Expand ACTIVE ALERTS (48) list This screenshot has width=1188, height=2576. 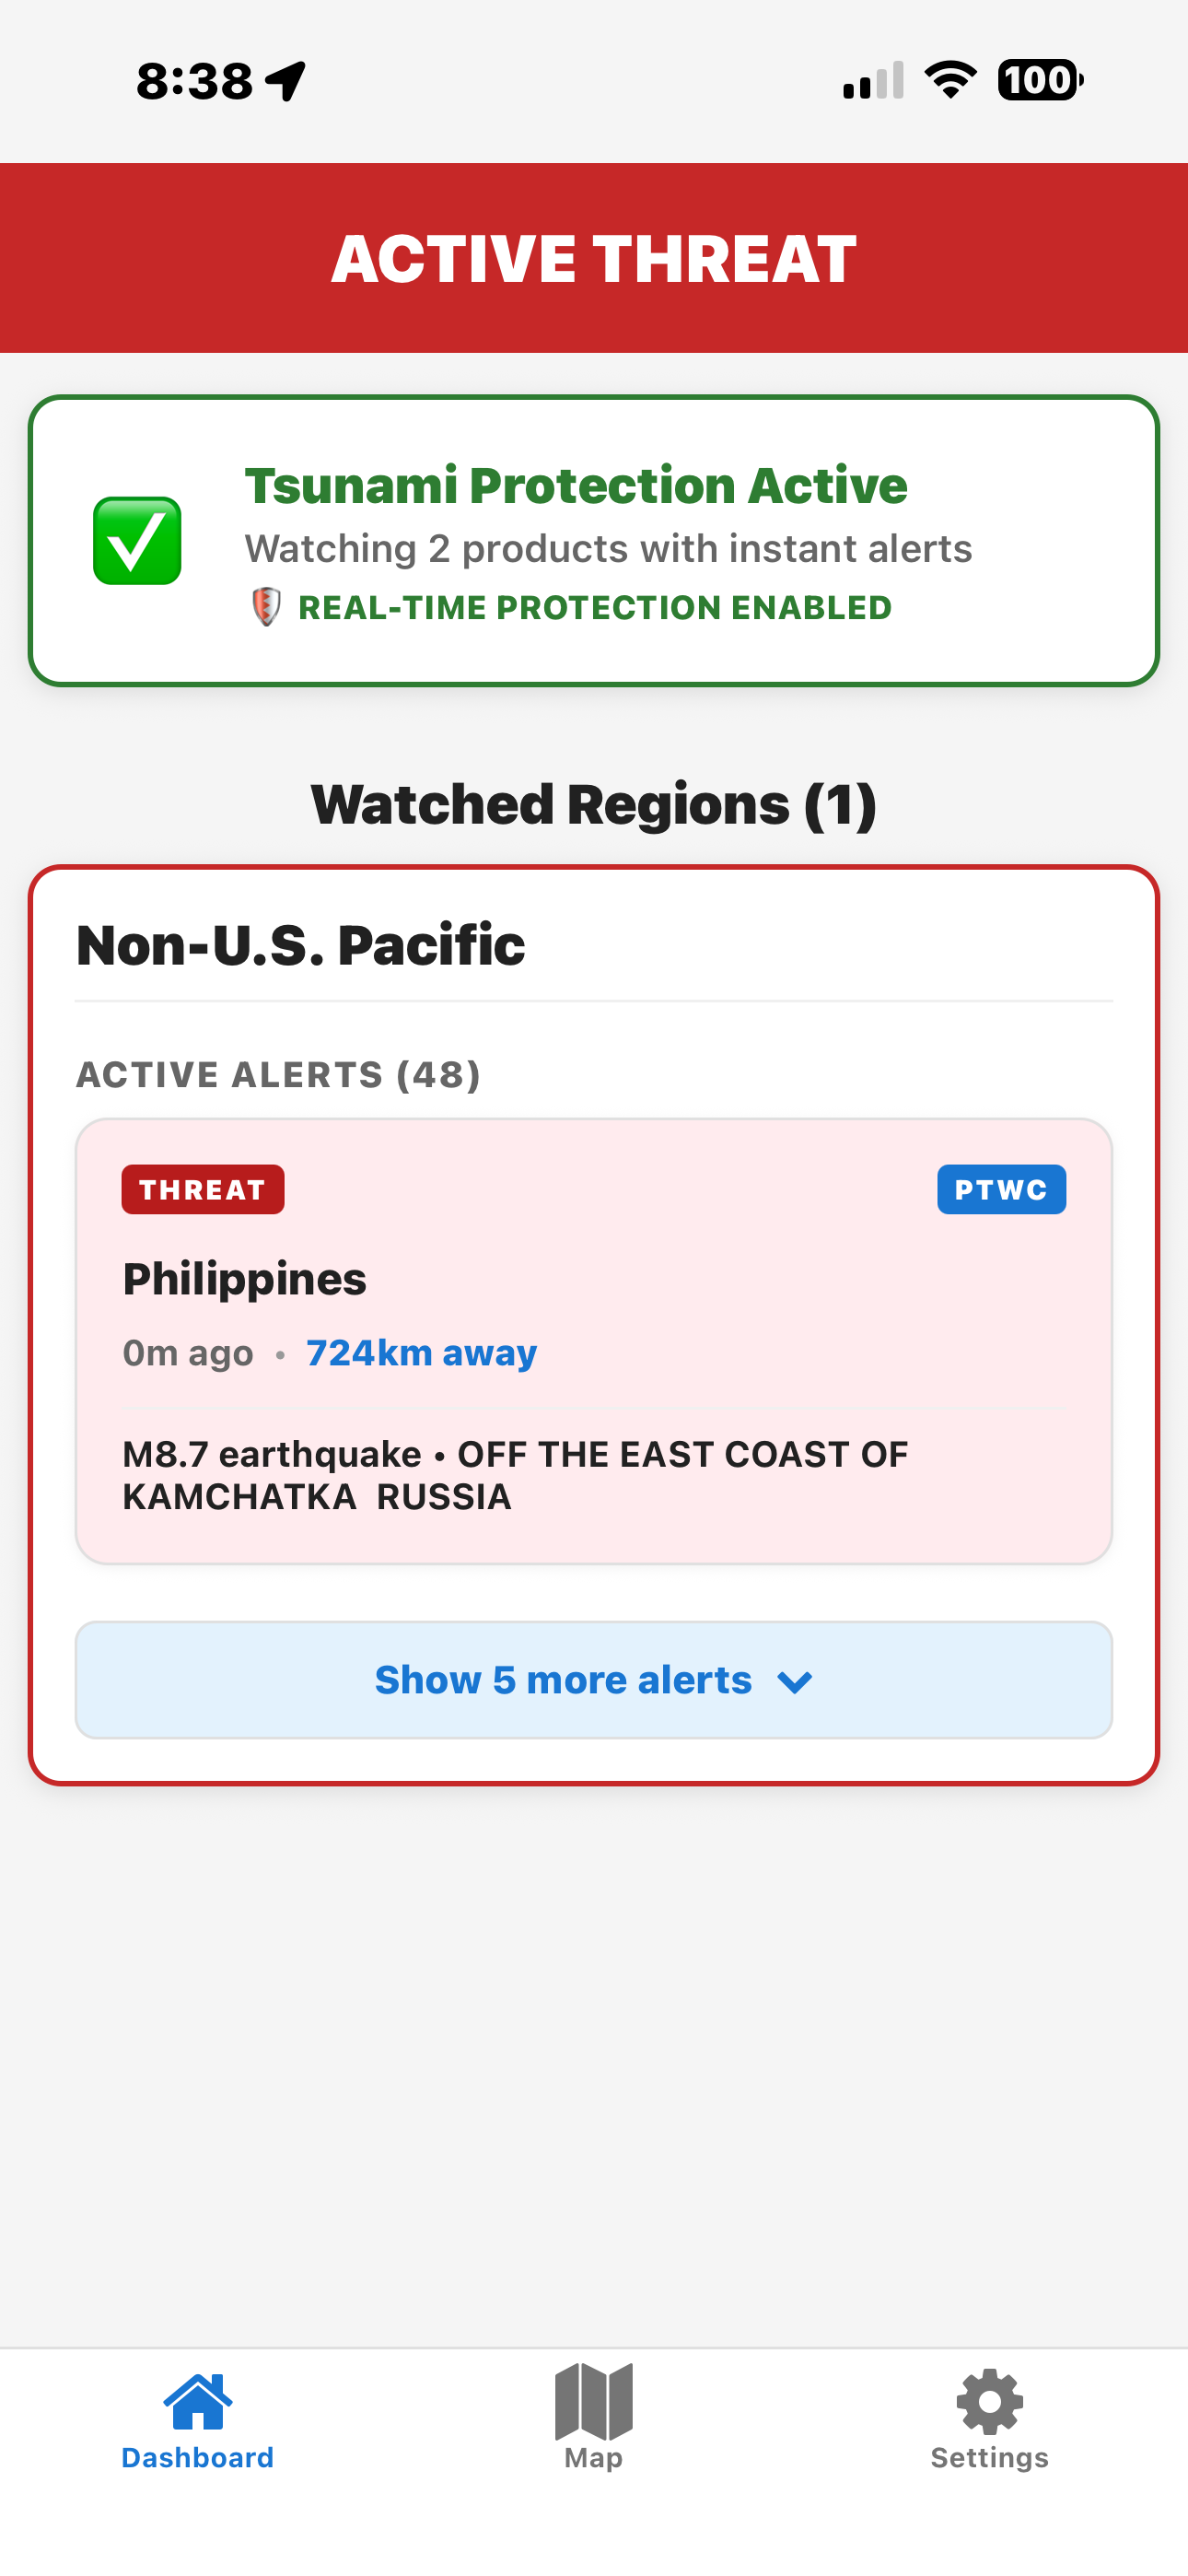[x=278, y=1074]
